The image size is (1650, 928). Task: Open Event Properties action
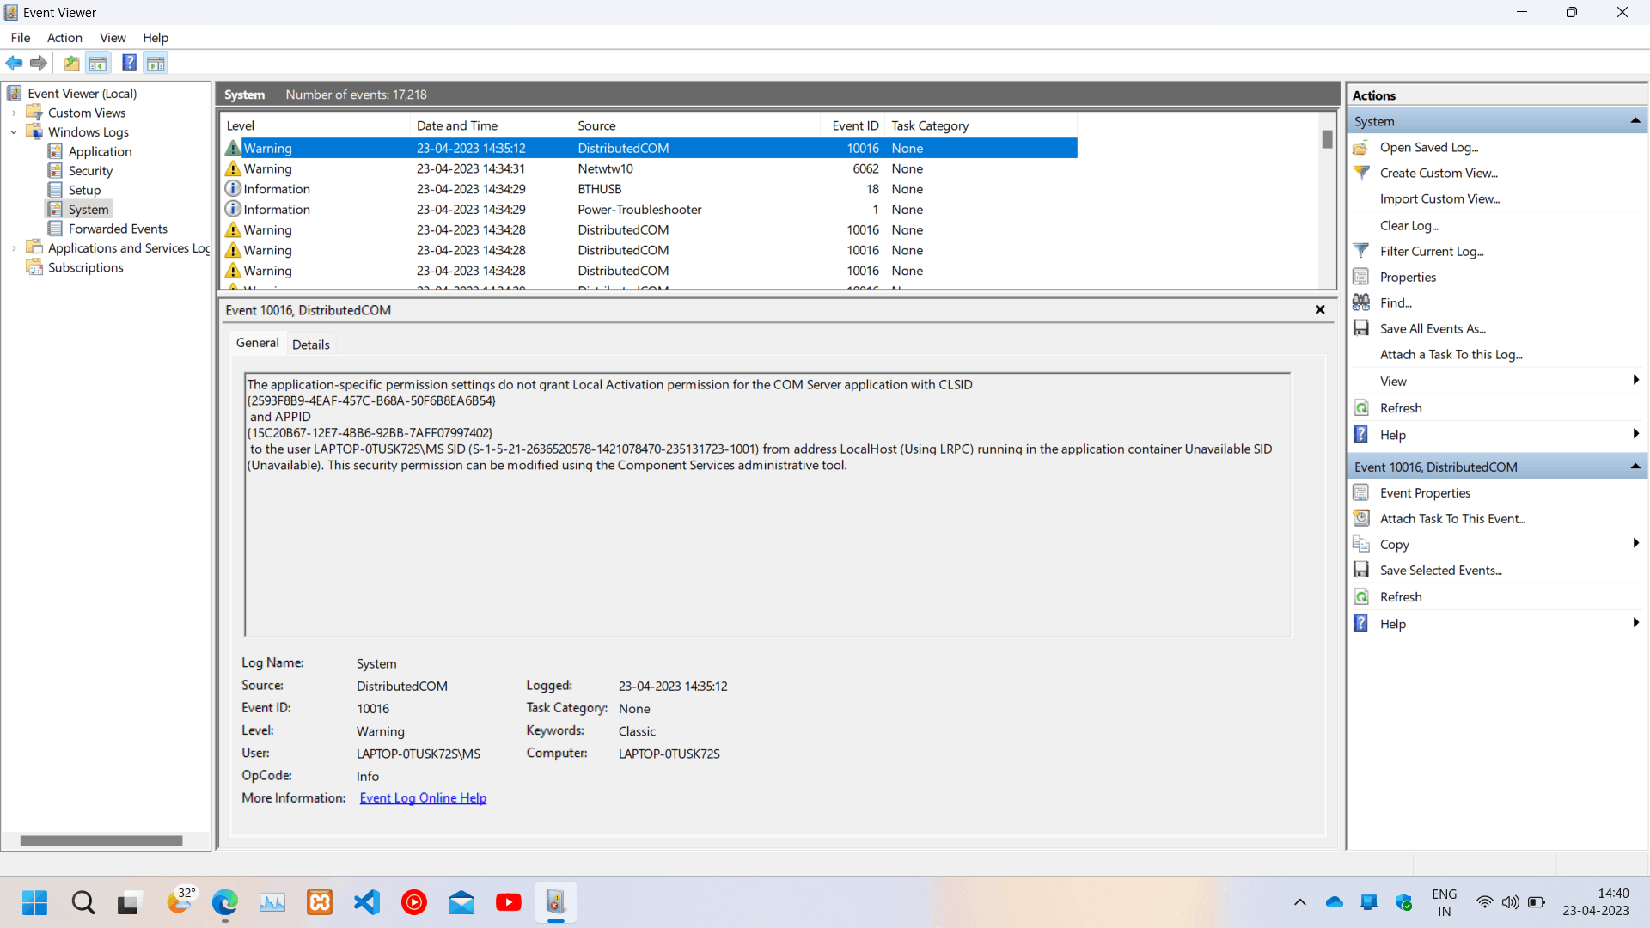(x=1425, y=492)
